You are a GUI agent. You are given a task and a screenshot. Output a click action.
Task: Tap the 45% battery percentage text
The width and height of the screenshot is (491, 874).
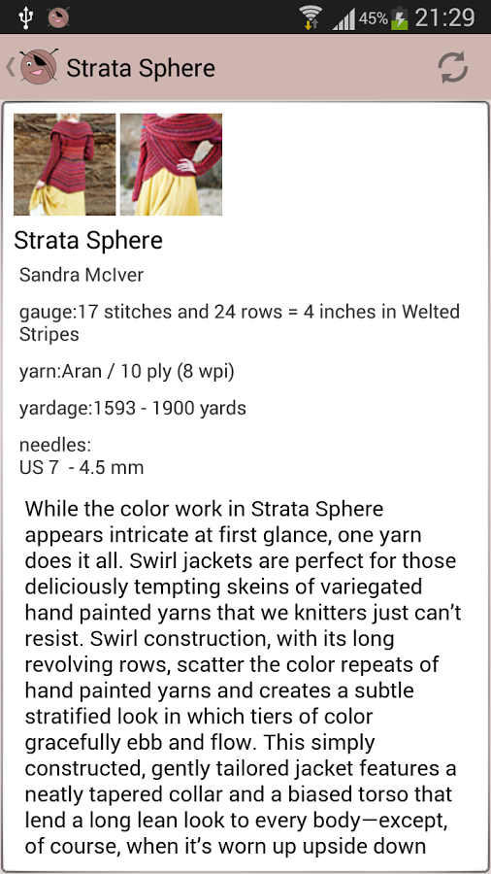[x=374, y=17]
